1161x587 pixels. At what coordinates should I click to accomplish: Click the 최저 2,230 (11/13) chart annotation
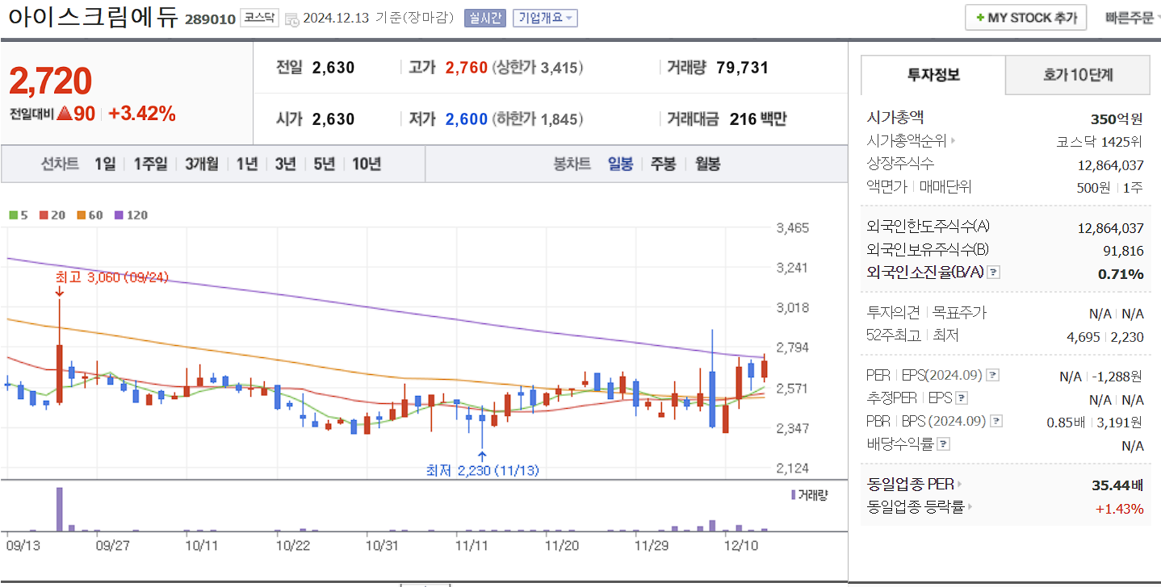pos(482,470)
